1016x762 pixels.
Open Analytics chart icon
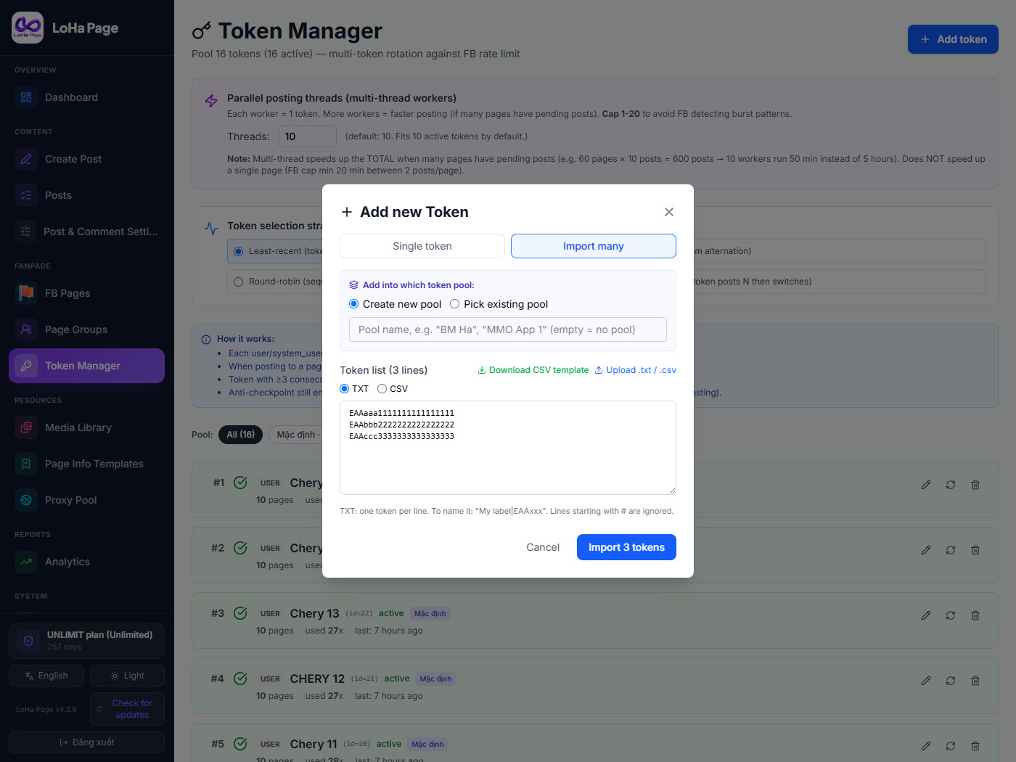26,562
